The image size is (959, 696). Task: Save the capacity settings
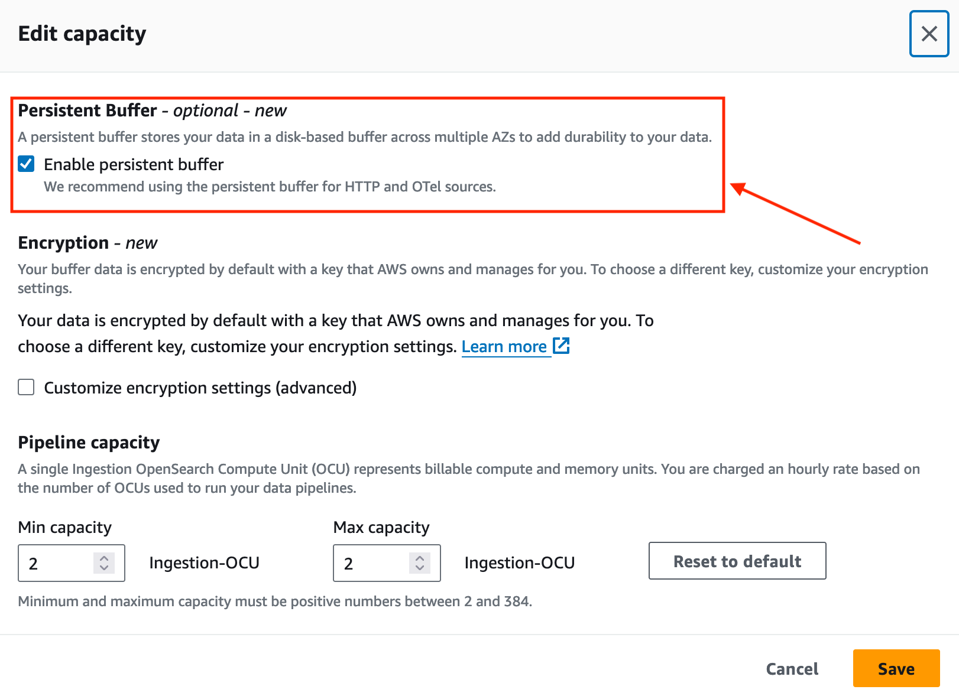(x=896, y=668)
